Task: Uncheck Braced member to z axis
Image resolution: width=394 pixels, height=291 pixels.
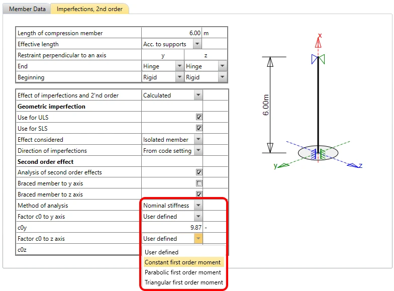Action: click(199, 194)
